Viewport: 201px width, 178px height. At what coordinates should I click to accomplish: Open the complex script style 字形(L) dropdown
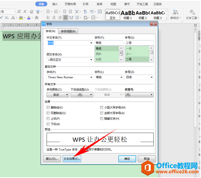tap(121, 77)
